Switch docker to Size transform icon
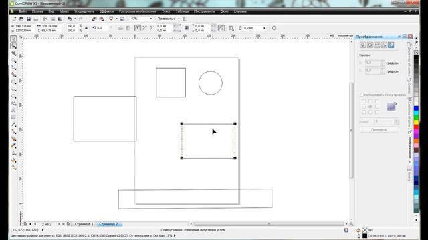The width and height of the screenshot is (428, 240). [x=384, y=45]
